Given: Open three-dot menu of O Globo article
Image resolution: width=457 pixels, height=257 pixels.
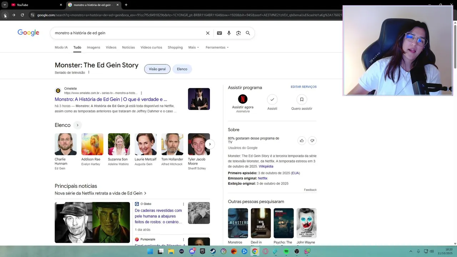Looking at the screenshot, I should 184,204.
